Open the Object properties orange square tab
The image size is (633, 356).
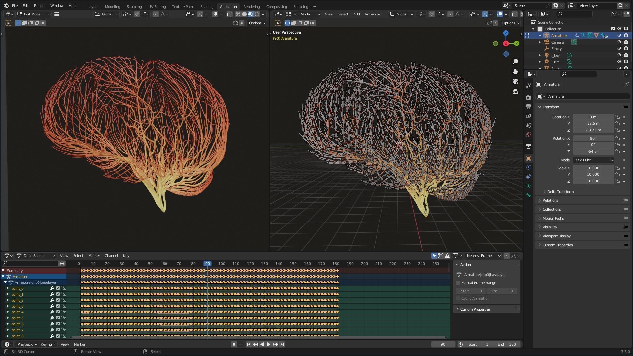(x=528, y=158)
